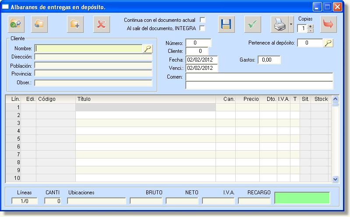Viewport: 350px width, 217px height.
Task: Click the green total box
Action: (x=302, y=198)
